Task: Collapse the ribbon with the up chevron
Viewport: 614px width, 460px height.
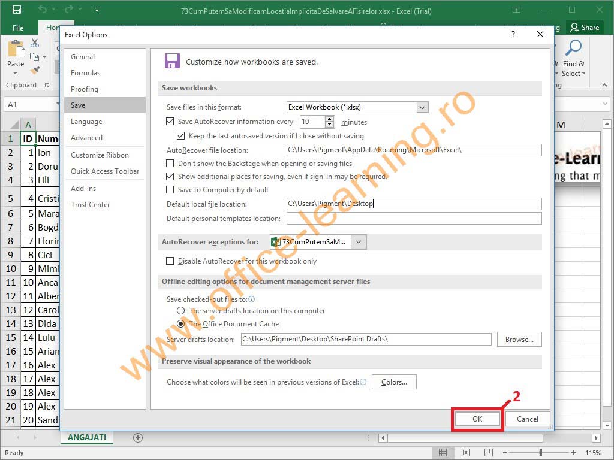Action: [604, 85]
